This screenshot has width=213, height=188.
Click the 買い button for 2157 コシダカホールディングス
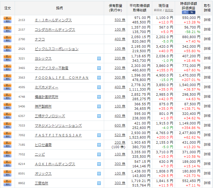tap(7, 28)
